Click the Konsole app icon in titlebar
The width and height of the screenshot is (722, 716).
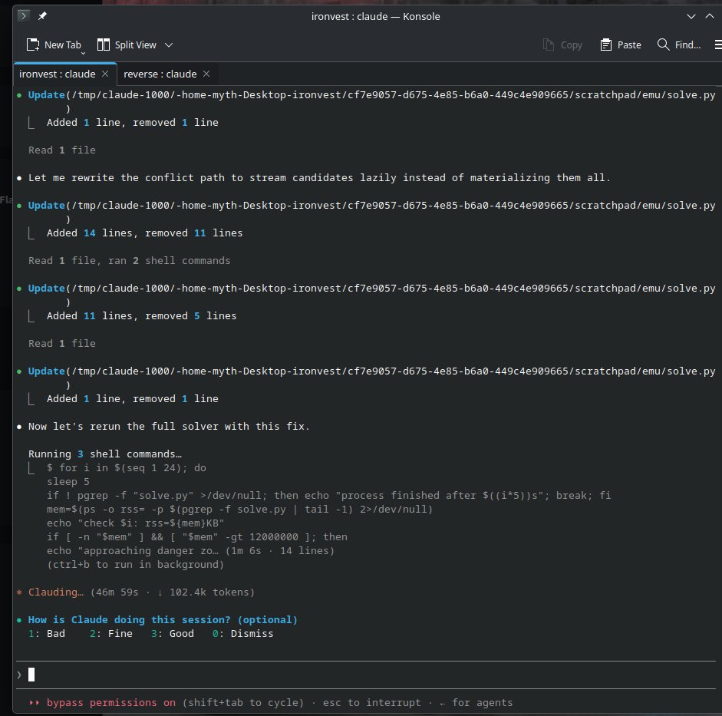[x=24, y=15]
